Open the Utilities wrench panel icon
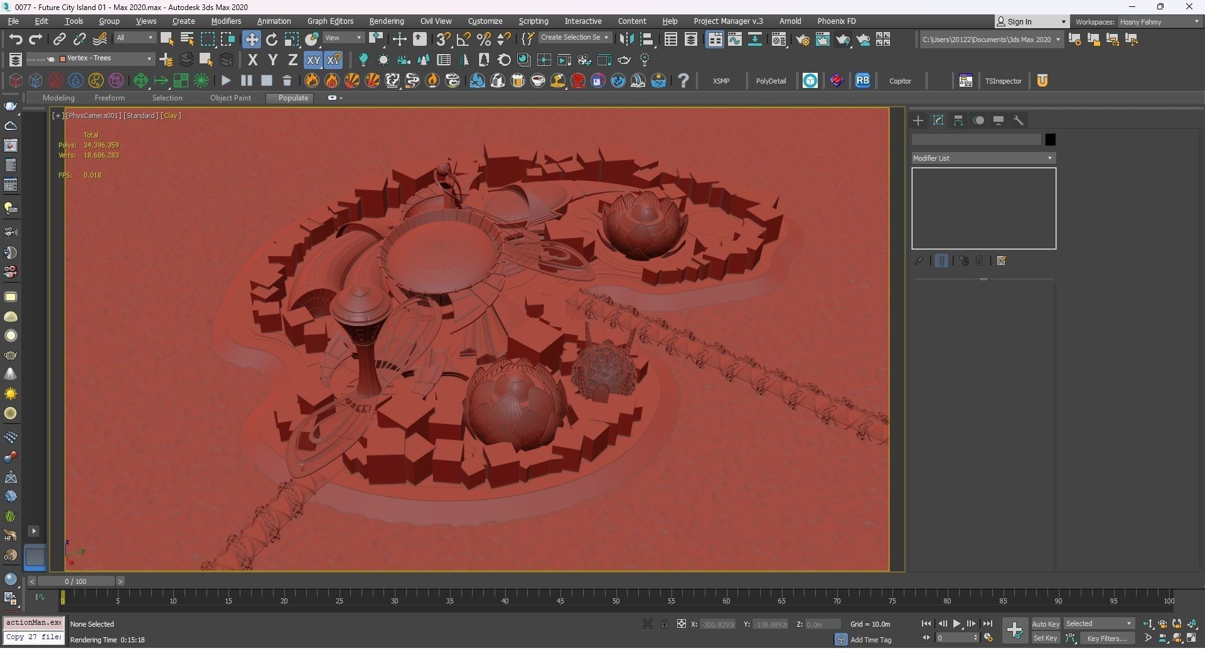This screenshot has height=653, width=1205. 1019,121
